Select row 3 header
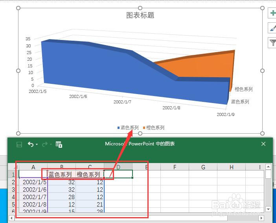Image resolution: width=276 pixels, height=223 pixels. 13,189
